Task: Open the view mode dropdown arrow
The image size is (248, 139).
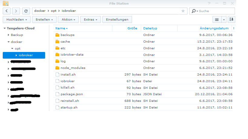Action: [x=224, y=20]
